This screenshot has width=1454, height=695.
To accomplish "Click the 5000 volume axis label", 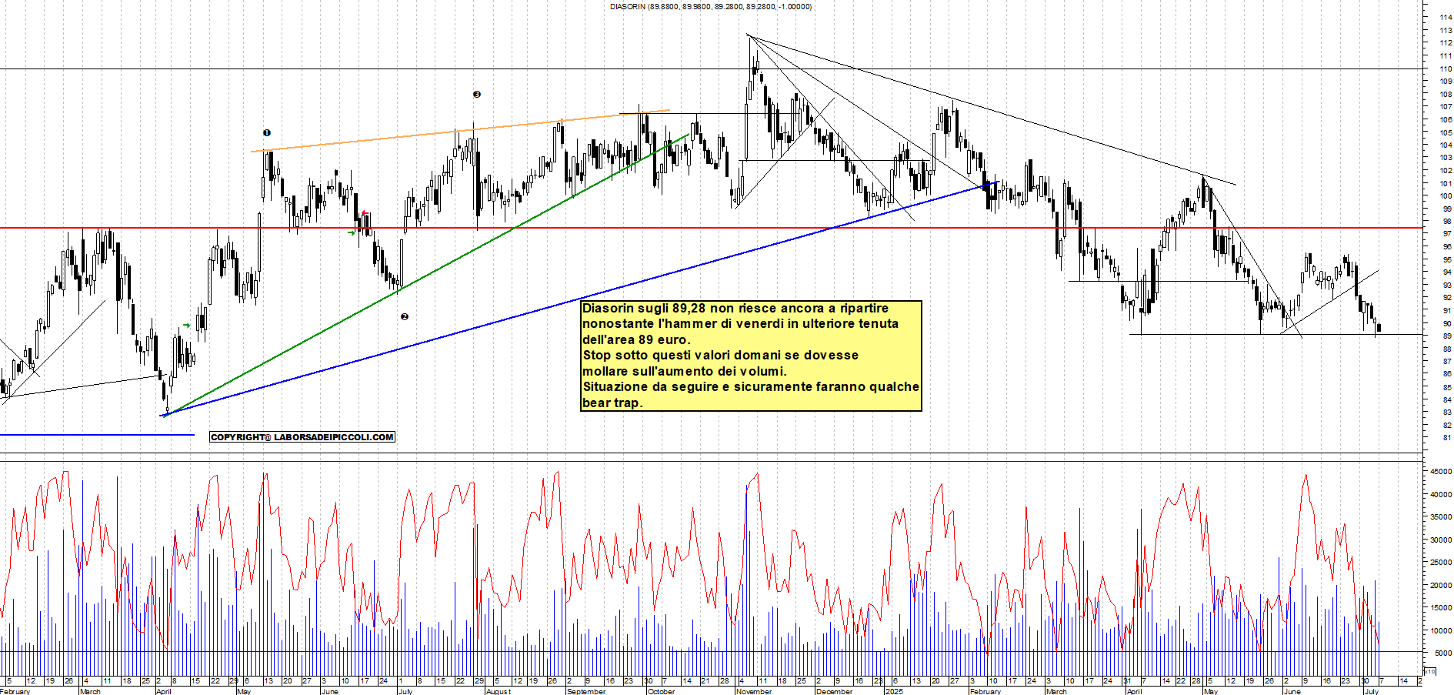I will [x=1443, y=653].
